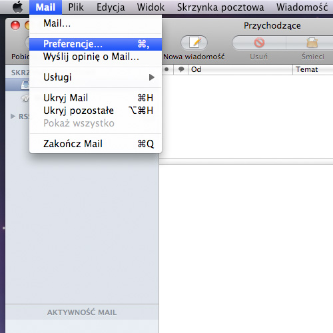Click the Mail menu title
The image size is (333, 333).
[45, 7]
